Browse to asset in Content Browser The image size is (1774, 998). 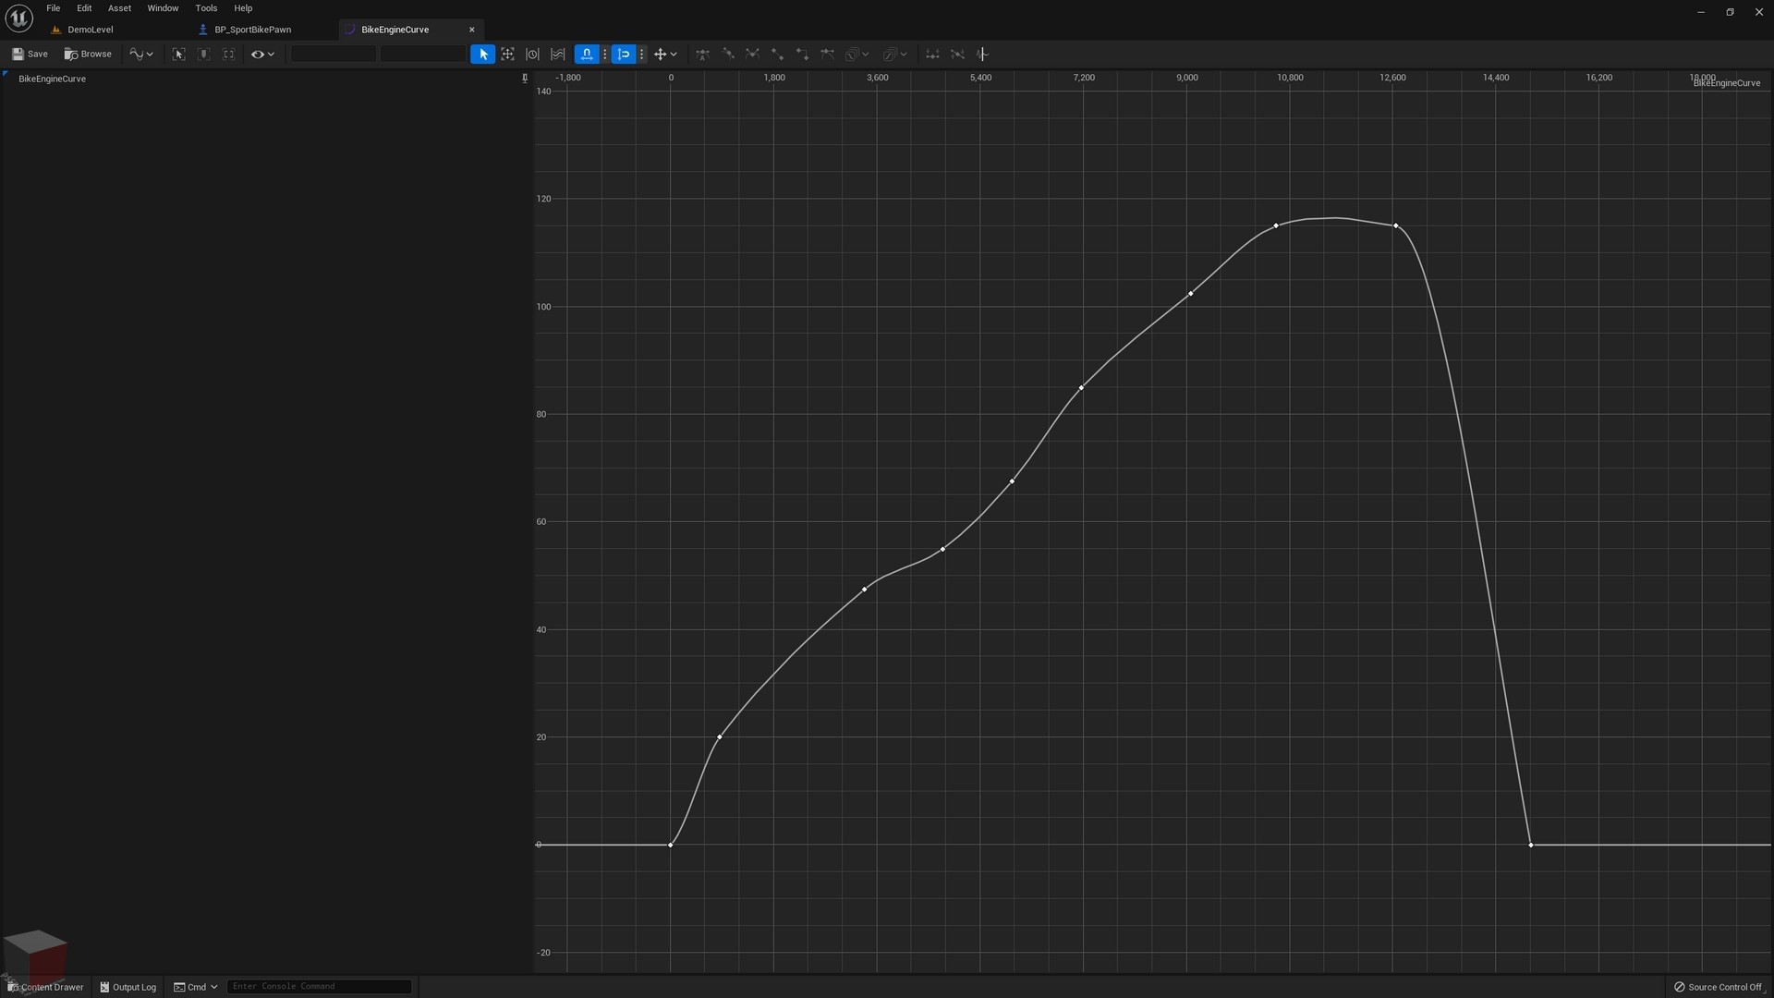pos(88,55)
